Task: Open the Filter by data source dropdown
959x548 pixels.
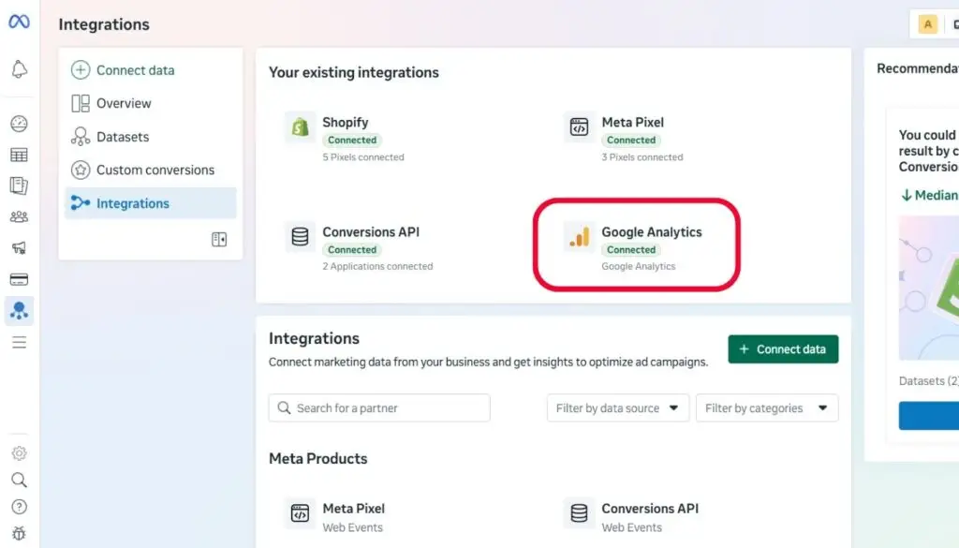Action: coord(618,407)
